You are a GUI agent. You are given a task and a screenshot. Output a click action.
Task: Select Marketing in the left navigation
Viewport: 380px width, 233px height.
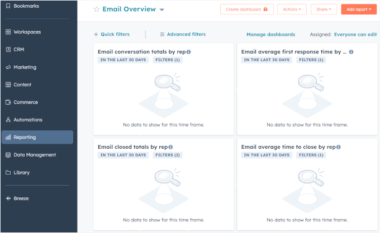coord(25,67)
